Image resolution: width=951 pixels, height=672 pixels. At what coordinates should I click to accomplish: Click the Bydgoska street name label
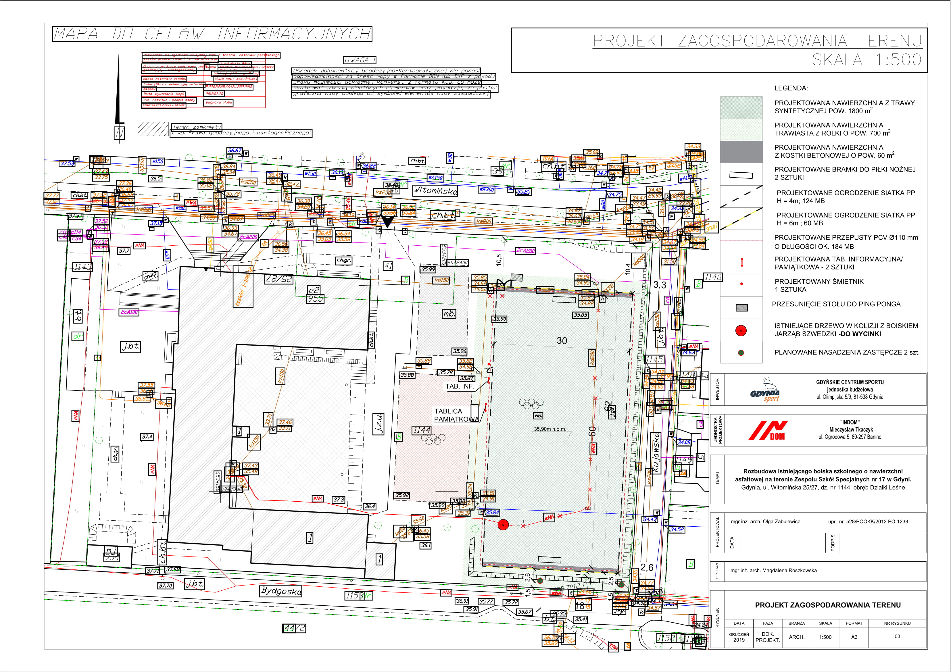pyautogui.click(x=281, y=591)
